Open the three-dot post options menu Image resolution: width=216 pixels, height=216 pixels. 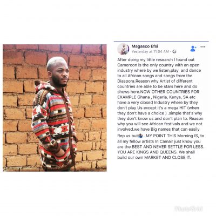(203, 47)
